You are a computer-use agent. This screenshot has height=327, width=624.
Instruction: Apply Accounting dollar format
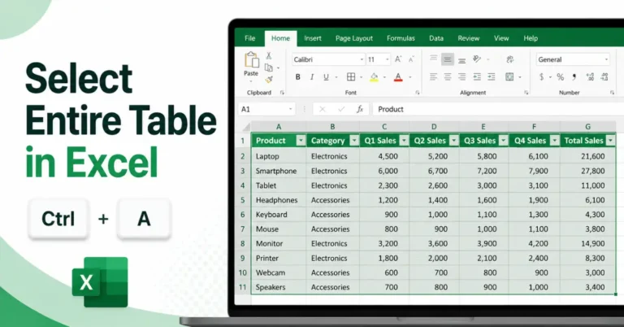point(541,77)
